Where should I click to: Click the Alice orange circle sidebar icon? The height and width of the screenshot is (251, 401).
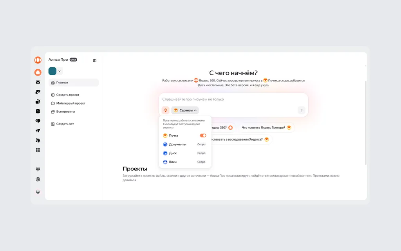[38, 72]
